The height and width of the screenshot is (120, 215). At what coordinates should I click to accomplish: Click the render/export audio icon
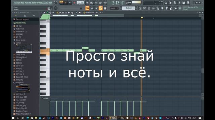pos(188,3)
